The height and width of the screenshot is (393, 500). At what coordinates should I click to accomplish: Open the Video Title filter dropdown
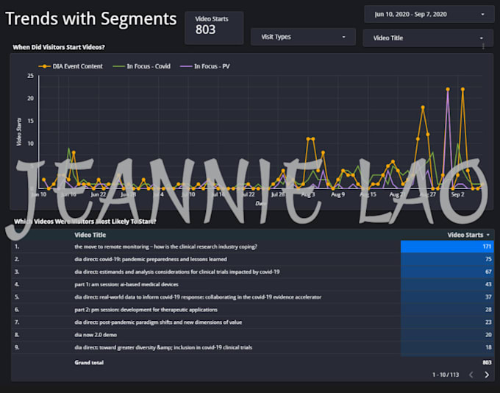coord(428,38)
